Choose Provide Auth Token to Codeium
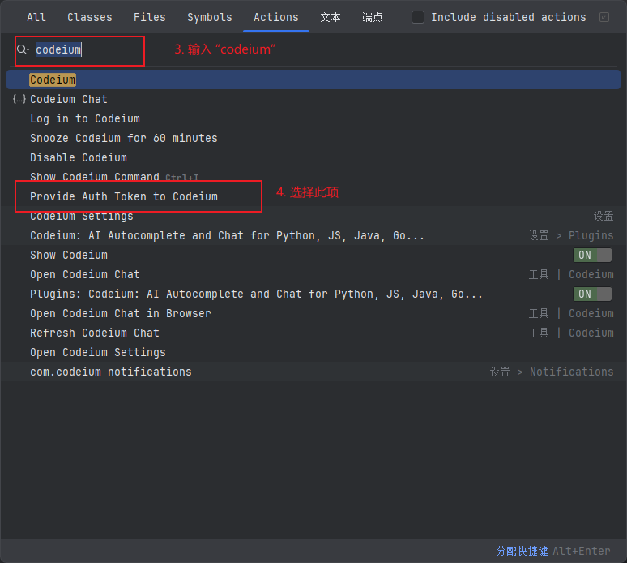Viewport: 627px width, 563px height. pos(124,196)
